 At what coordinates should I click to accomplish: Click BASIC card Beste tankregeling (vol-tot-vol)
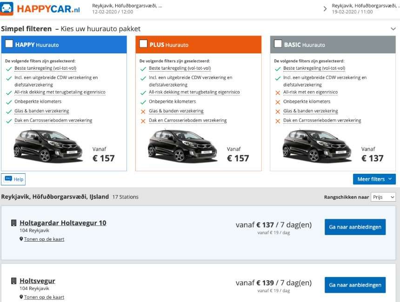(314, 68)
